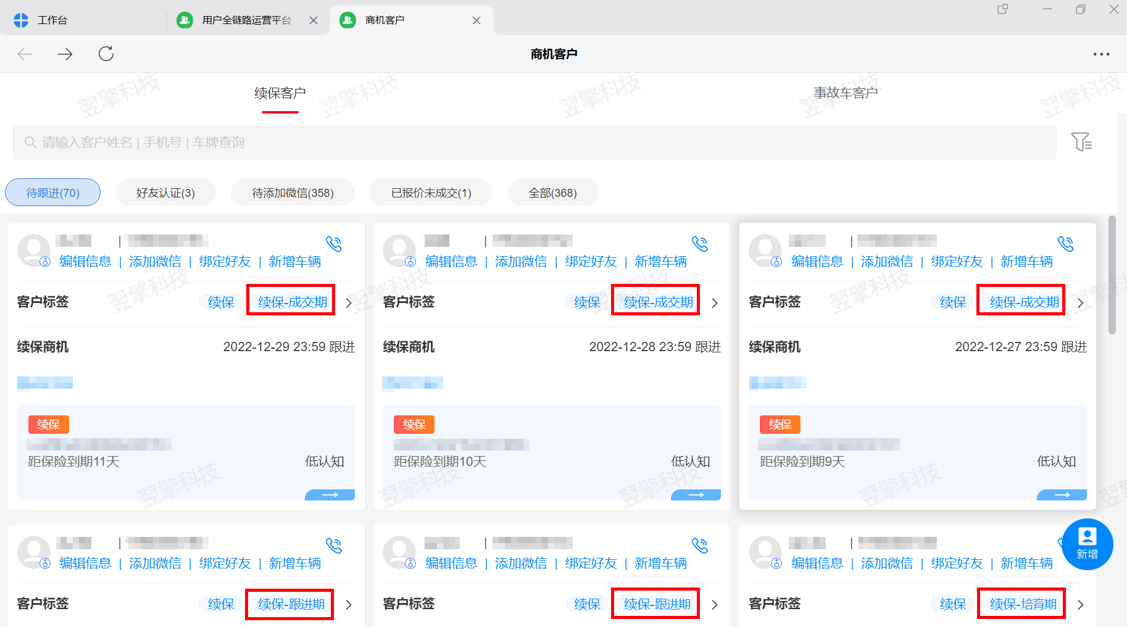Go back using the navigation arrow
The image size is (1127, 627).
click(x=25, y=54)
